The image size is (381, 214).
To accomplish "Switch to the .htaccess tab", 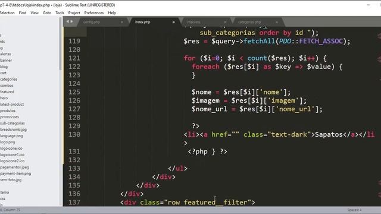I will click(193, 22).
